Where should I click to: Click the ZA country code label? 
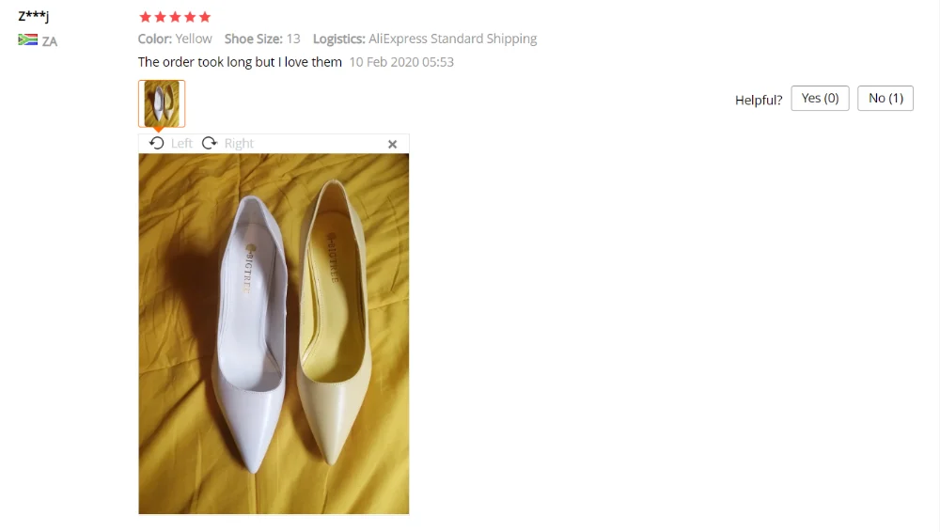click(50, 41)
